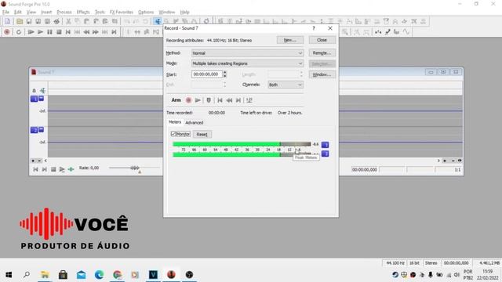This screenshot has height=282, width=502.
Task: Open Microsoft Edge from the taskbar
Action: [100, 275]
